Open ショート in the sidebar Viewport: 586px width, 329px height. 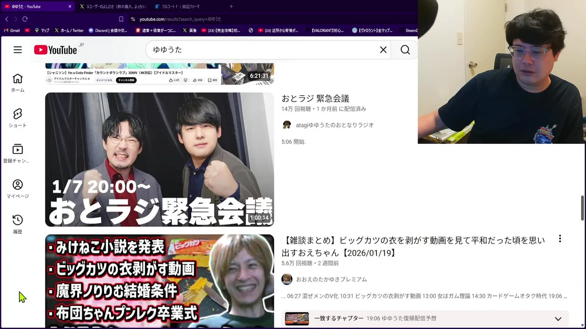point(17,118)
